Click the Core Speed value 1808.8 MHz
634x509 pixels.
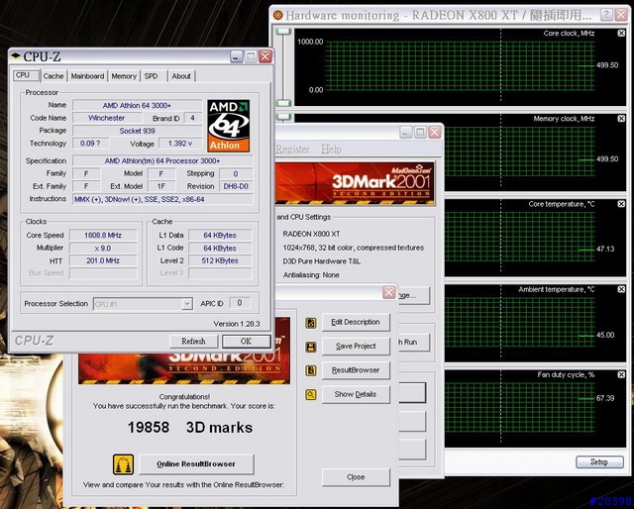click(103, 235)
